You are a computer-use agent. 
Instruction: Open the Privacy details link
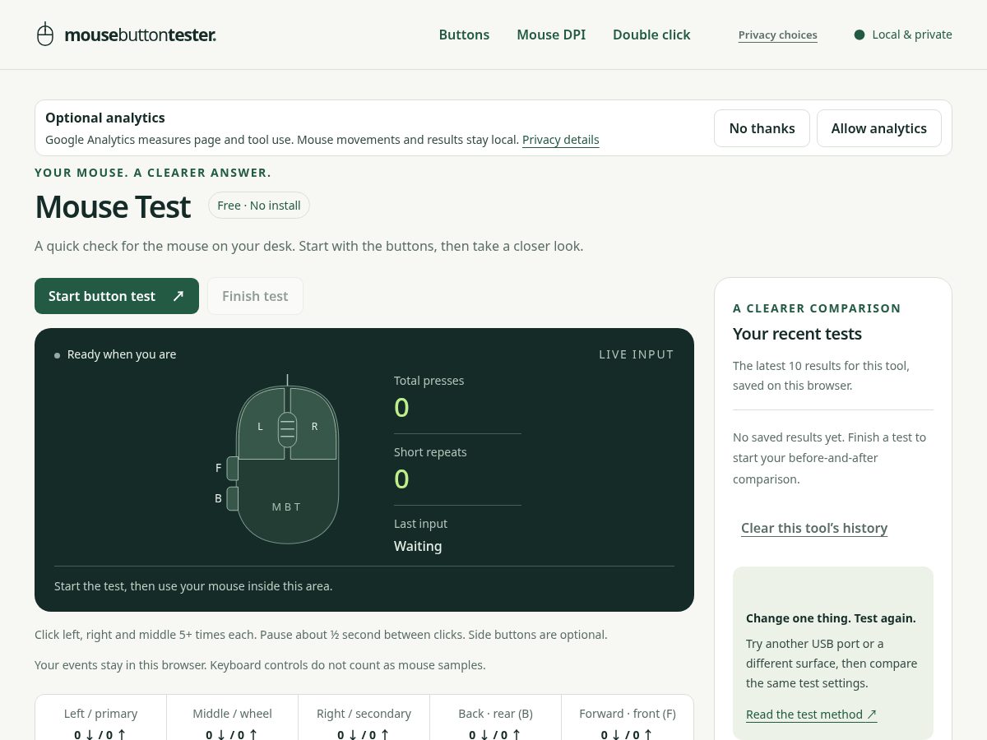pos(561,140)
